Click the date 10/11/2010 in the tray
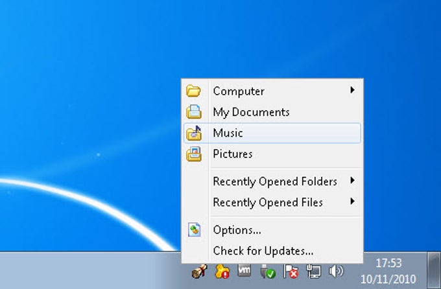This screenshot has width=441, height=289. [388, 279]
